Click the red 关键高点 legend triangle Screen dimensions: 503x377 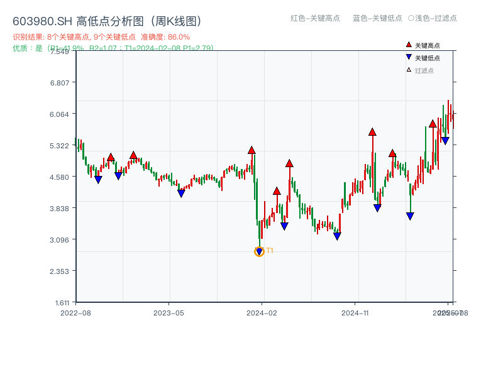tap(409, 45)
